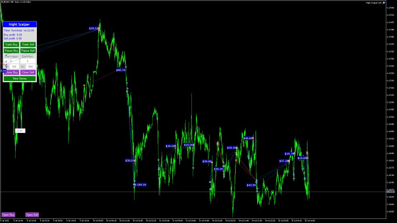Image resolution: width=397 pixels, height=223 pixels.
Task: Pause buy trading with Pause Buy
Action: [x=11, y=50]
